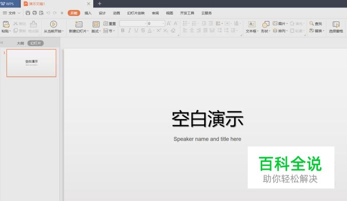This screenshot has width=347, height=201.
Task: Click the Text Box (文本框) icon
Action: 252,24
